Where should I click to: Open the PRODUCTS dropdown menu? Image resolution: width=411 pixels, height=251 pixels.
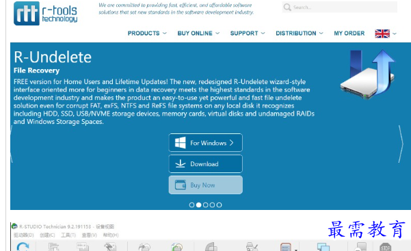click(x=147, y=34)
